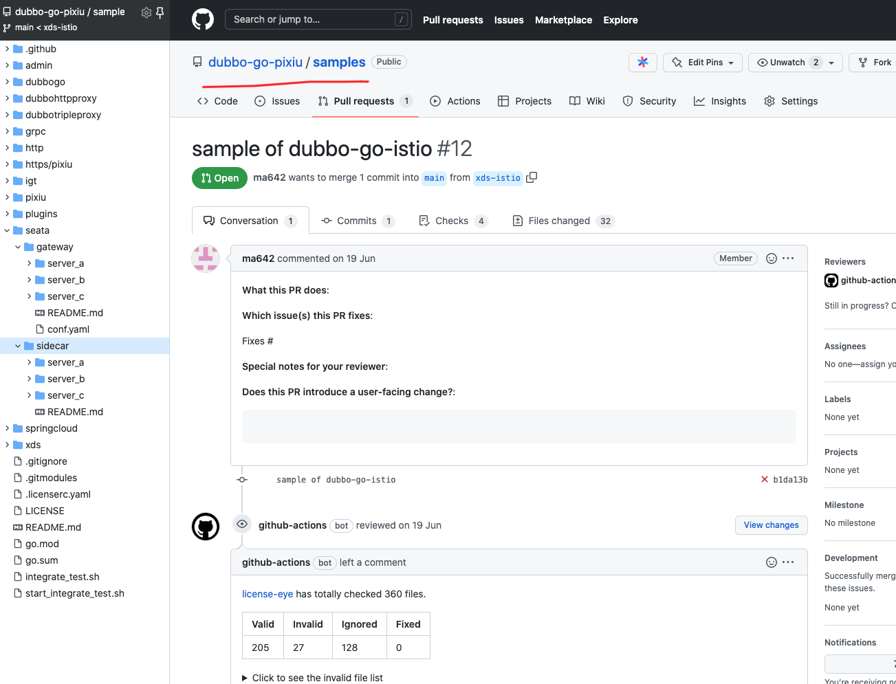The width and height of the screenshot is (896, 684).
Task: Open the xds-istio head branch link
Action: pos(498,177)
